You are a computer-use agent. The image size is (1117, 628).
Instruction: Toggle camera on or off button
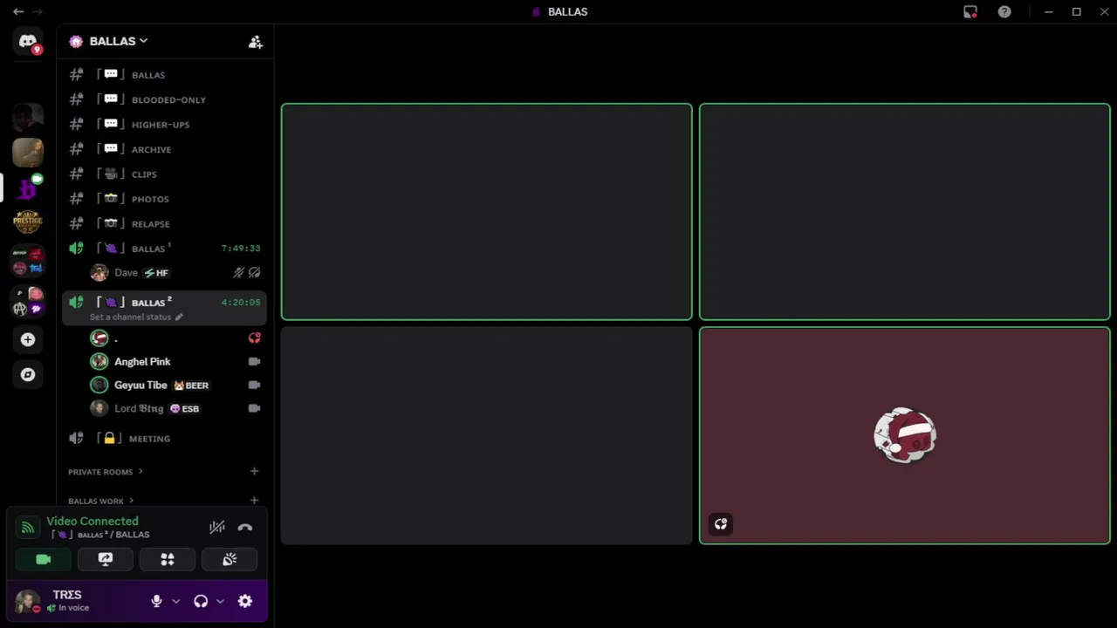pos(43,559)
